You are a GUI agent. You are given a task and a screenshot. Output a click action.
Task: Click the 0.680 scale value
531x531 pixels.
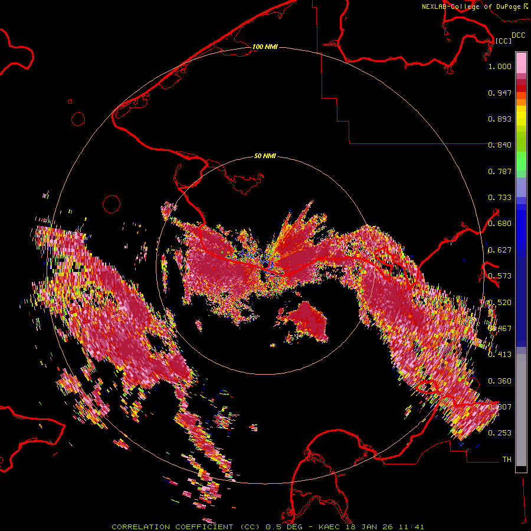click(x=500, y=224)
